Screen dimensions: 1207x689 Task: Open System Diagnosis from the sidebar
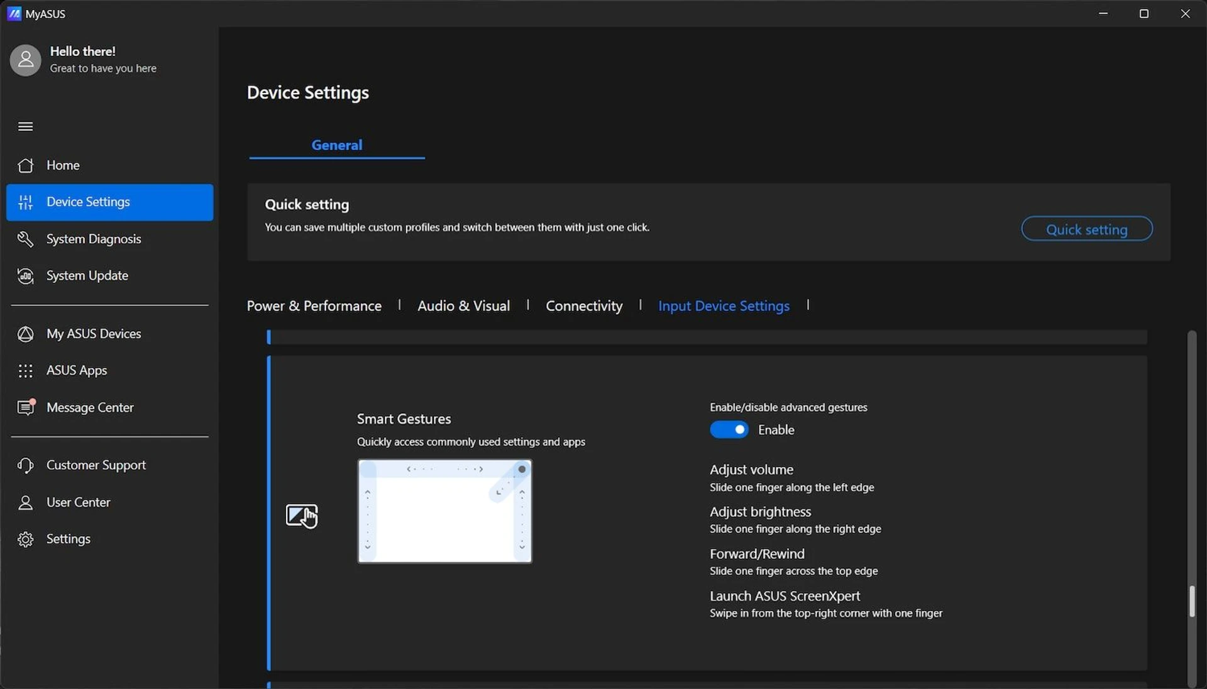(109, 239)
